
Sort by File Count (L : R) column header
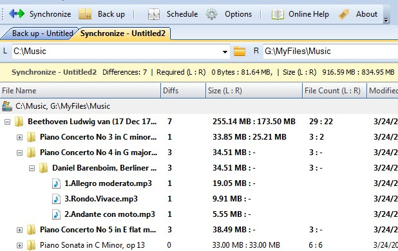pyautogui.click(x=334, y=91)
